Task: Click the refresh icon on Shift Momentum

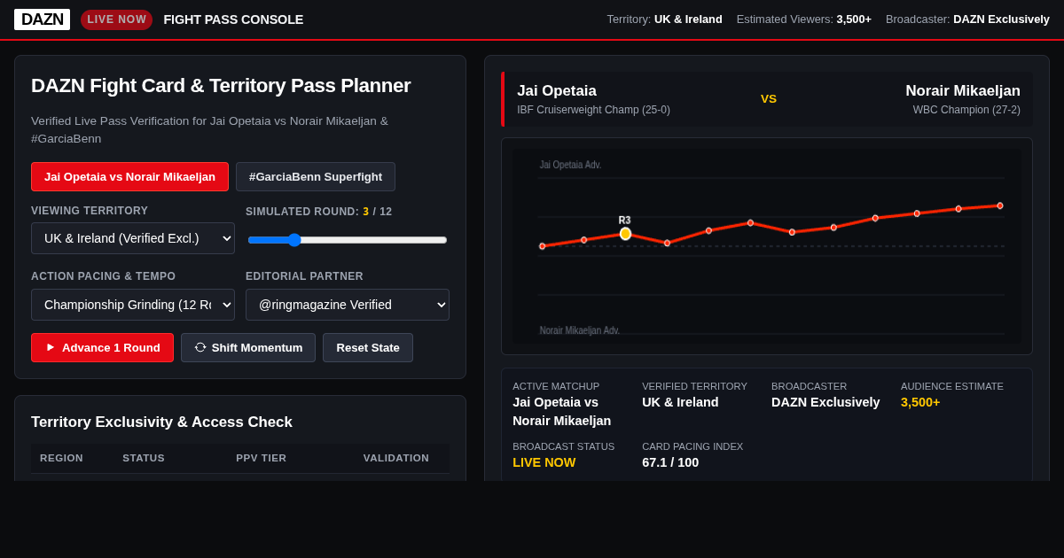Action: pos(200,347)
